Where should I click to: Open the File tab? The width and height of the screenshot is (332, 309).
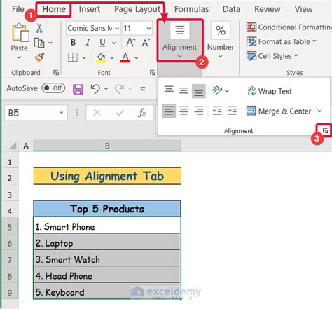click(x=18, y=9)
